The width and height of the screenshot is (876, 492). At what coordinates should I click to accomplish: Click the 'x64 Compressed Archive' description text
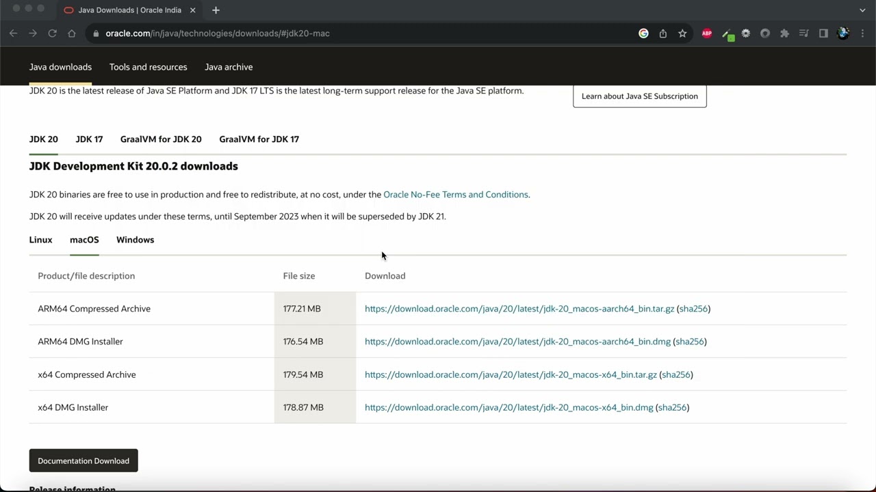[87, 374]
